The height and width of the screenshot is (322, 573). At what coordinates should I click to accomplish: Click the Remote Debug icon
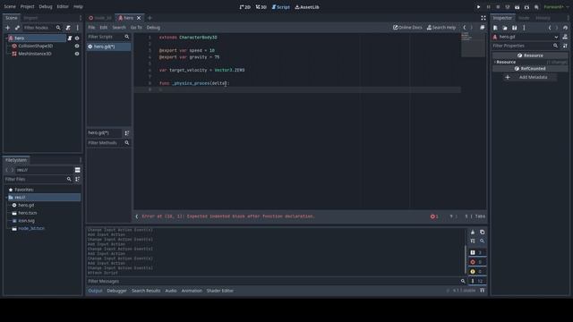click(x=508, y=7)
